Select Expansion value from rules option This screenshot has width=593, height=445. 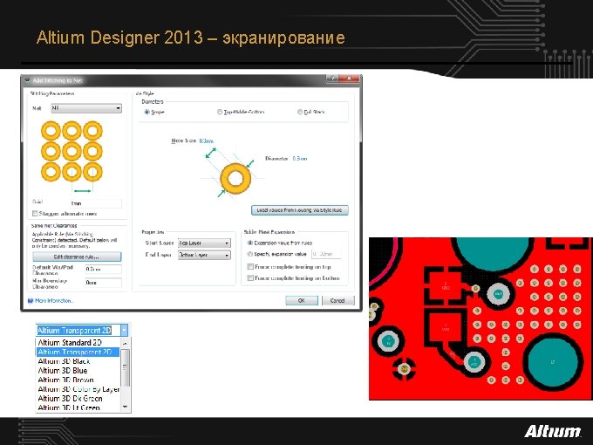click(250, 243)
